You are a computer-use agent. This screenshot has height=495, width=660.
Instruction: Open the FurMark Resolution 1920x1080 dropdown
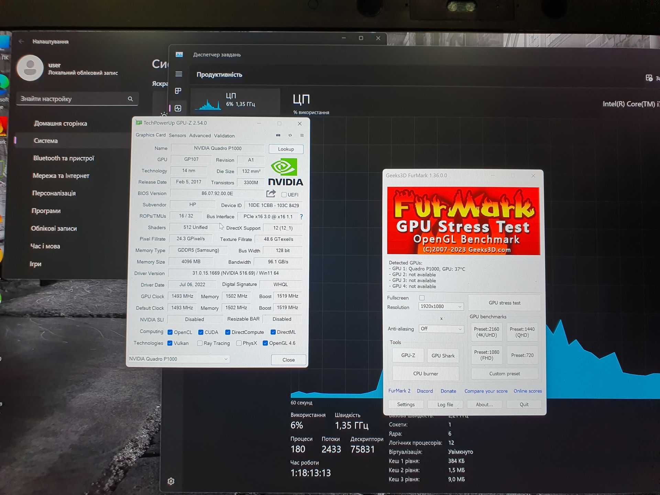click(441, 306)
